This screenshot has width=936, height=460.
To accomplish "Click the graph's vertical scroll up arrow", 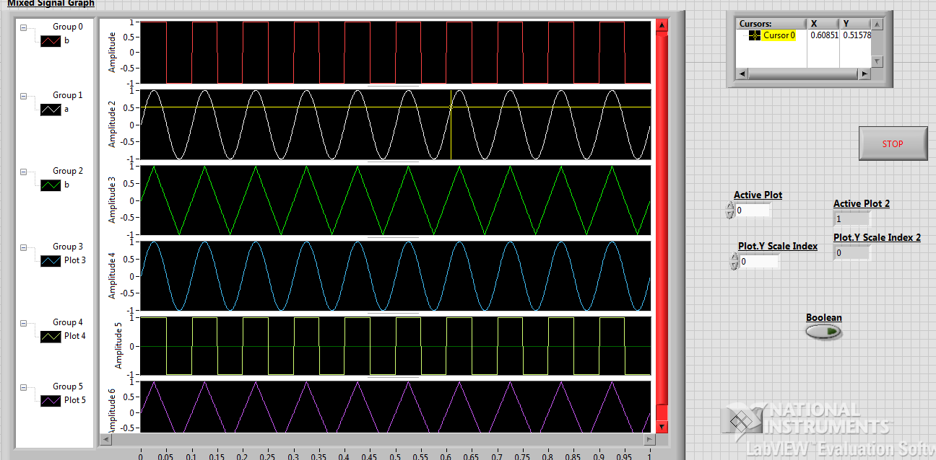I will pos(662,26).
